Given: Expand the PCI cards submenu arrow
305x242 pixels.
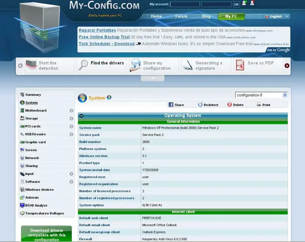Looking at the screenshot, I should [71, 126].
